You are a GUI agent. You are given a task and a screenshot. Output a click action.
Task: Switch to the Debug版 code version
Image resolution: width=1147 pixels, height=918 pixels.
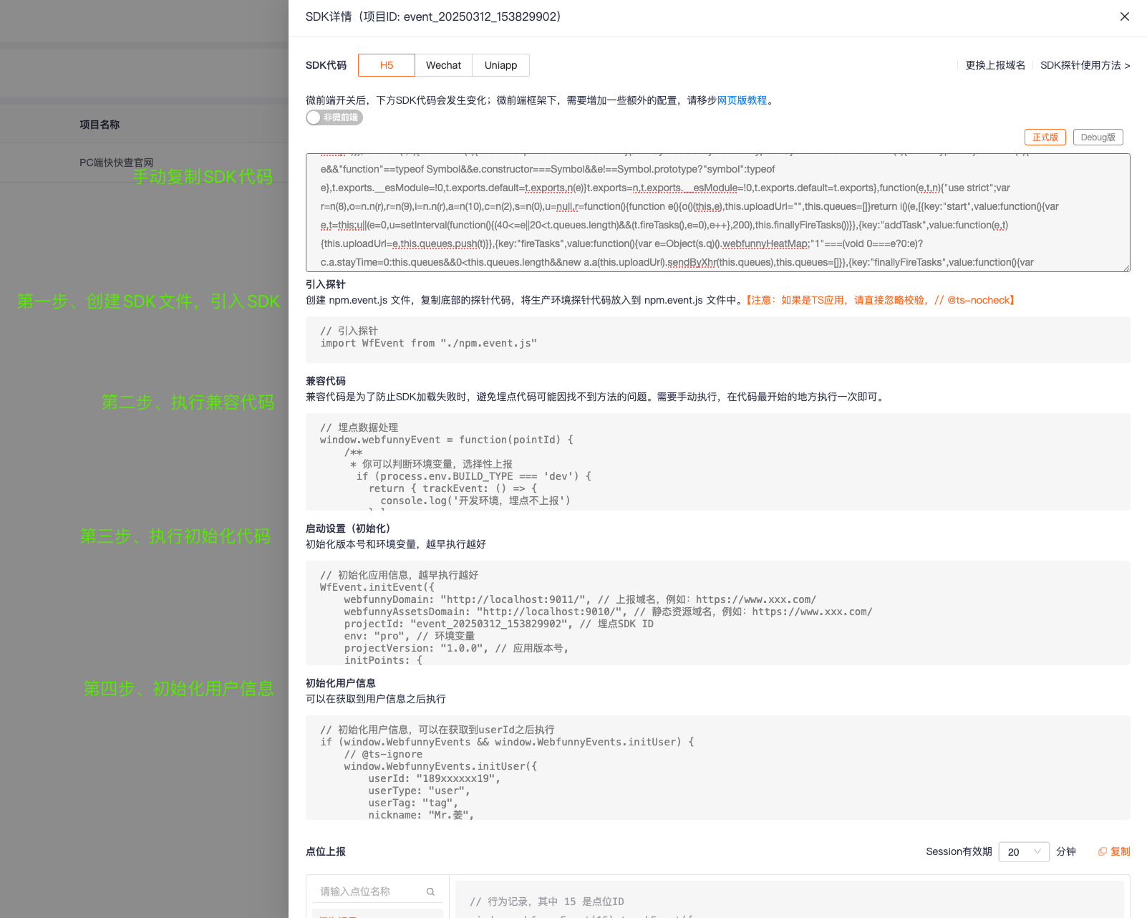(x=1098, y=137)
